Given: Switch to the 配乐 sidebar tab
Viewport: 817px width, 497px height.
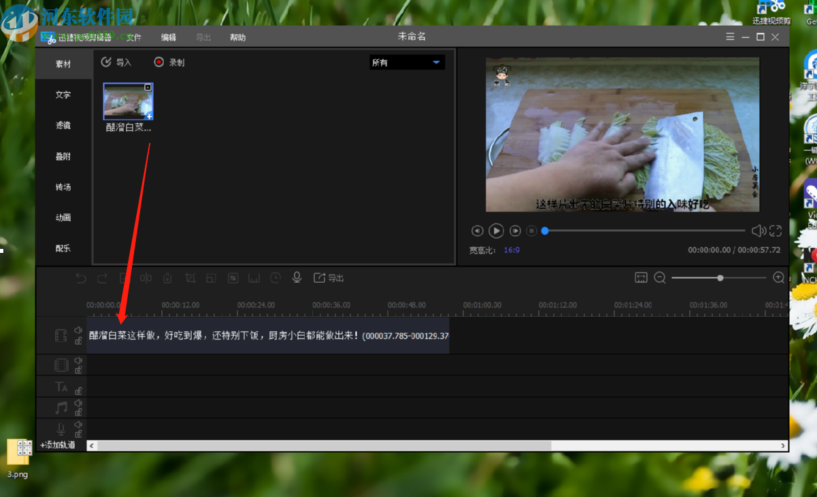Looking at the screenshot, I should pyautogui.click(x=63, y=248).
